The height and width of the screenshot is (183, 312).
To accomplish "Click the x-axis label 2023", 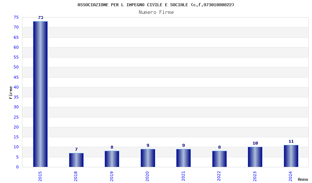I will pos(255,176).
